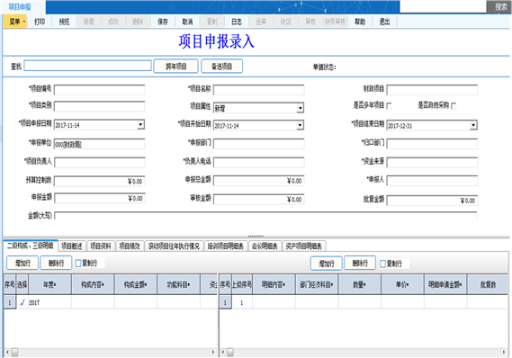Screen dimensions: 512x358
Task: Toggle the 是否政府采购 checkbox
Action: pyautogui.click(x=454, y=106)
